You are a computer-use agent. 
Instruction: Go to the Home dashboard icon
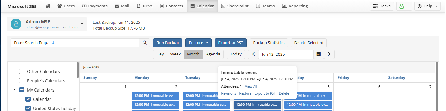(x=48, y=6)
